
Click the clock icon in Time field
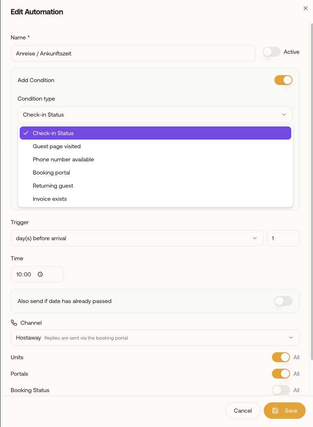tap(40, 274)
